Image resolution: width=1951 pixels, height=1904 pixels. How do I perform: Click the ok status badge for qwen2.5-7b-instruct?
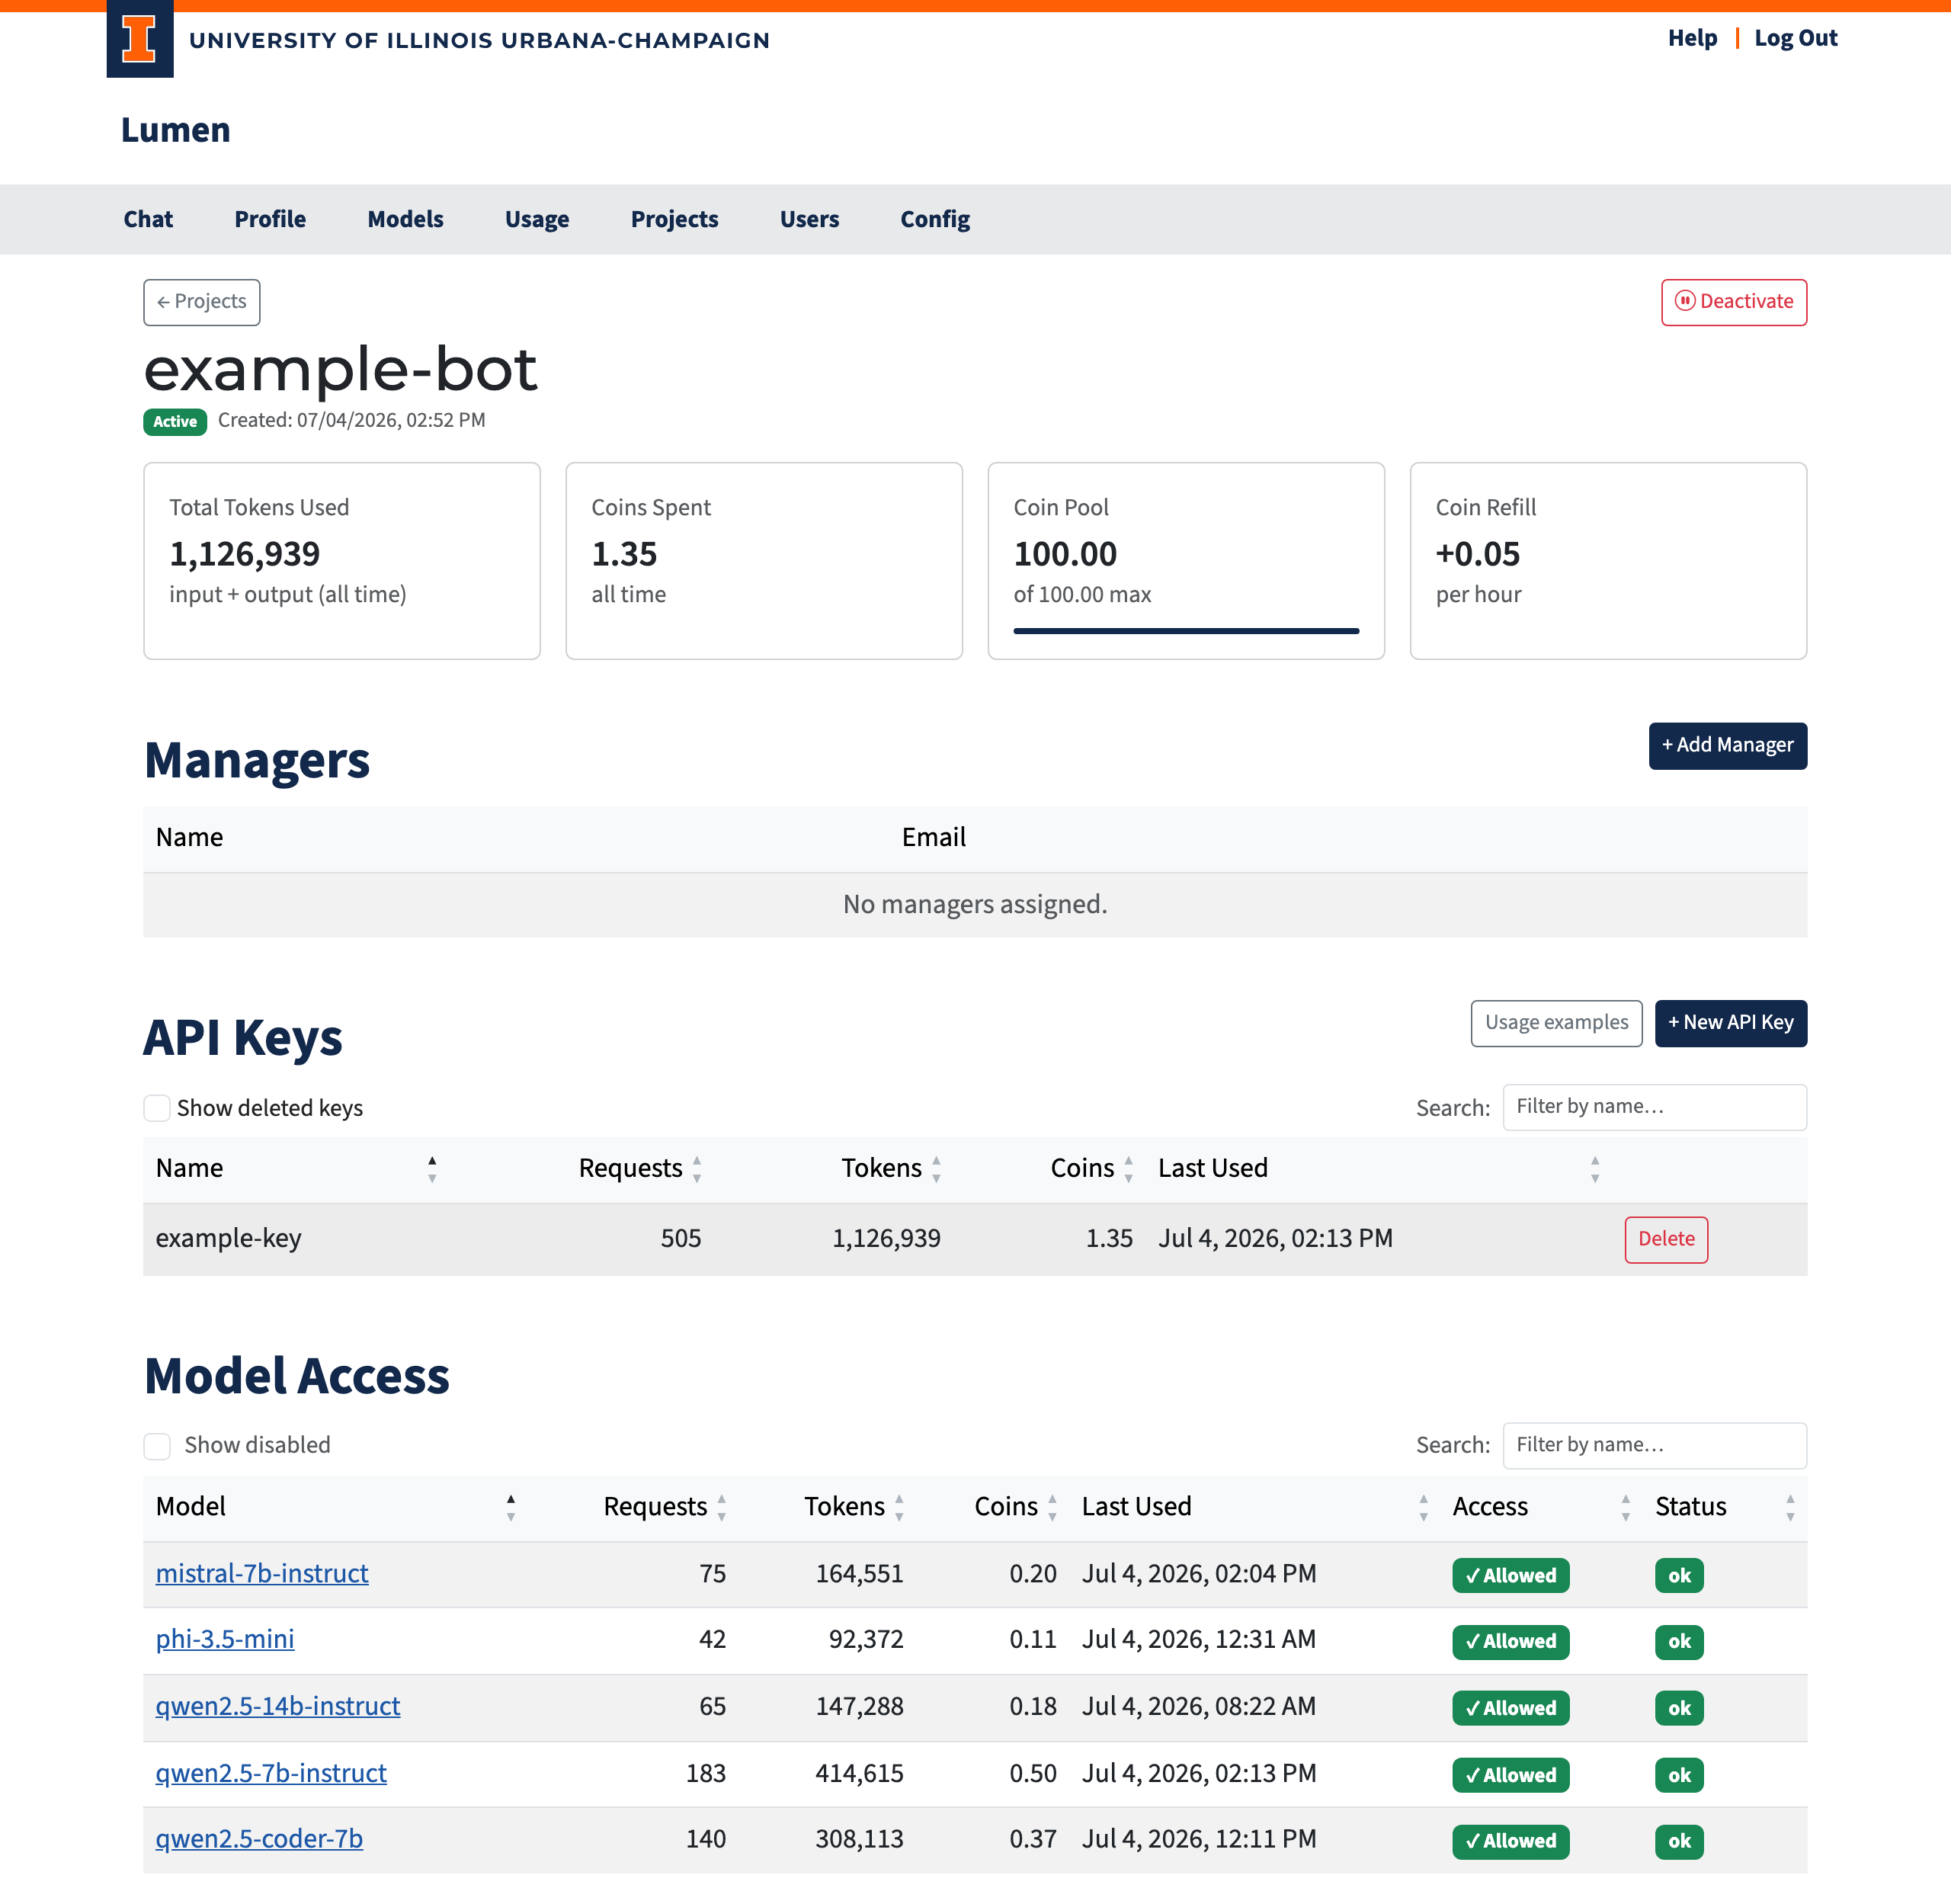coord(1679,1775)
